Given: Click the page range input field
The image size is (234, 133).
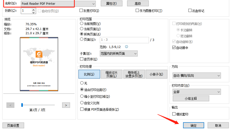Looking at the screenshot, I should click(124, 40).
